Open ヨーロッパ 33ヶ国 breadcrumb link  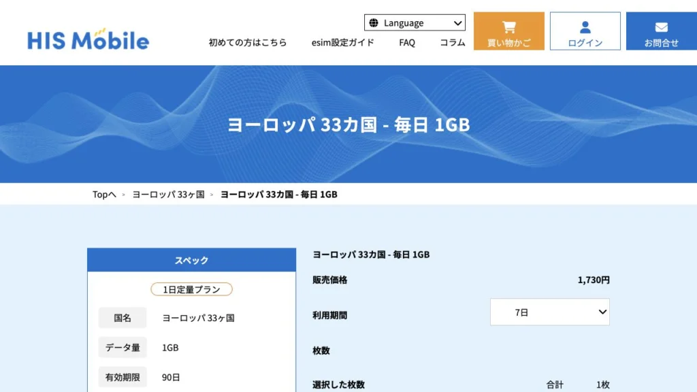(169, 194)
